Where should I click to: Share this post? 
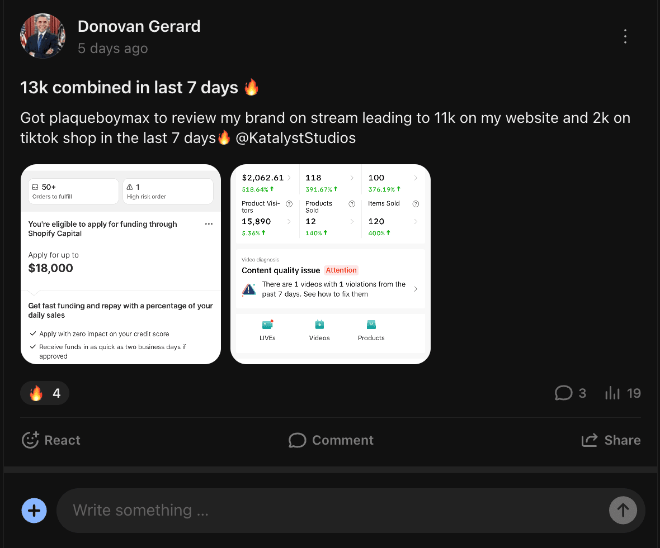click(611, 440)
